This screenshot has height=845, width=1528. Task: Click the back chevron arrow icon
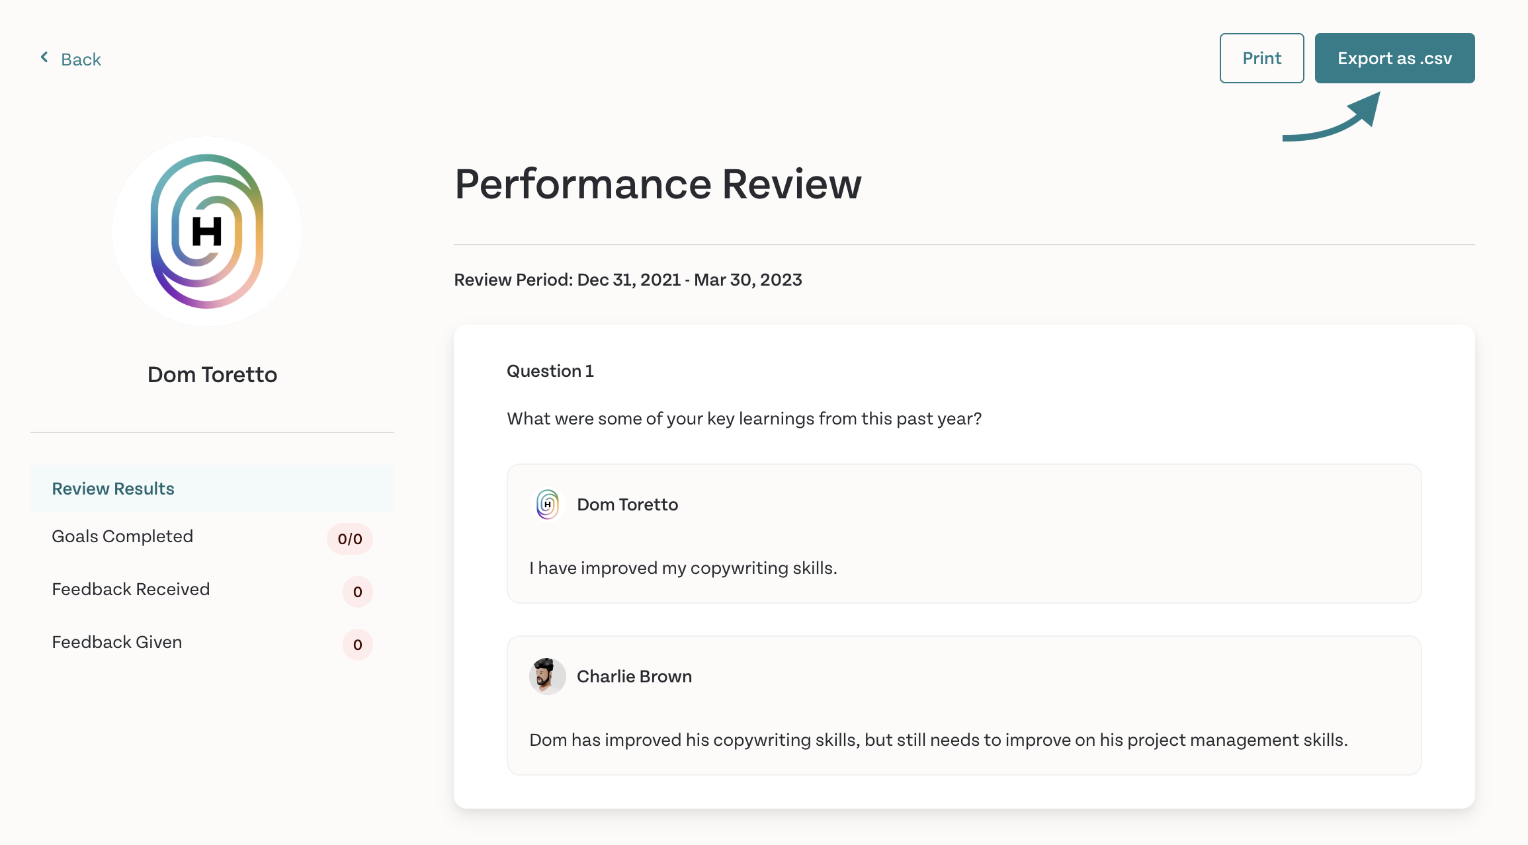tap(44, 58)
